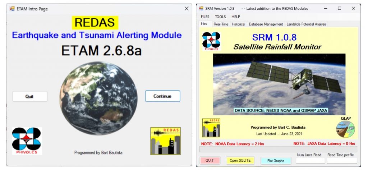The width and height of the screenshot is (368, 170).
Task: Click the Read Time per file field
Action: pos(342,161)
